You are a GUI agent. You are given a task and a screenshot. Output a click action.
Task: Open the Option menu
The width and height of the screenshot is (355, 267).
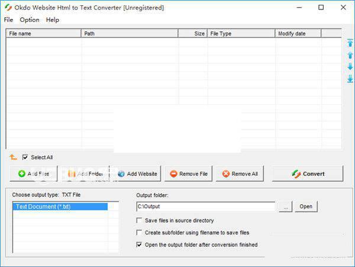click(x=30, y=20)
